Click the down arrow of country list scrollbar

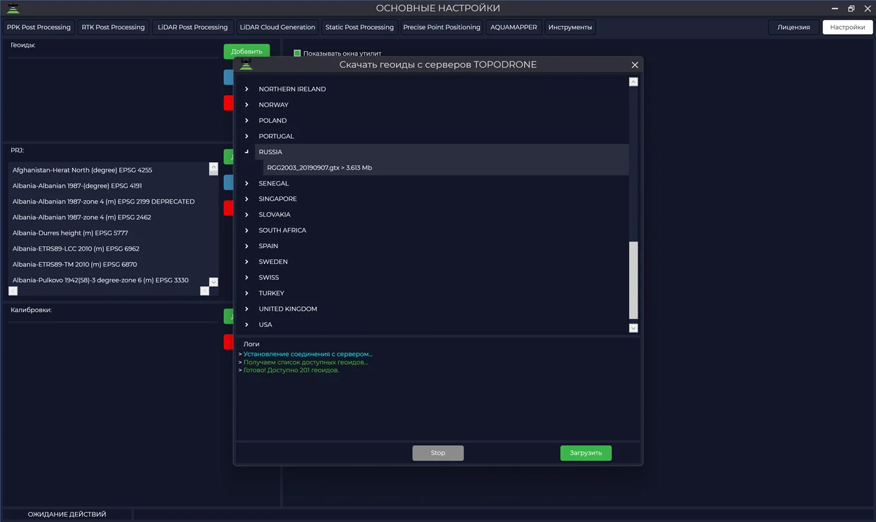pos(633,328)
